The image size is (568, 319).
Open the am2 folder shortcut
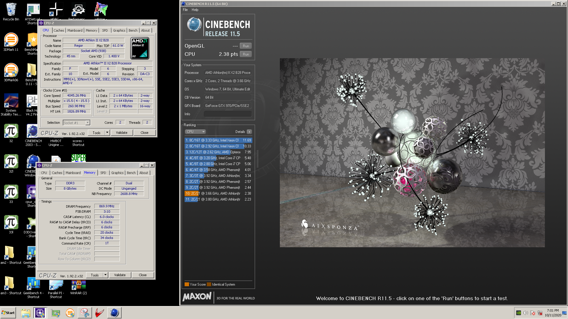click(11, 255)
